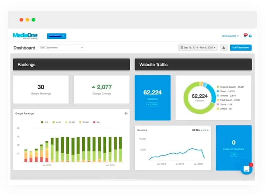Click the 2,077 Google Change card
The image size is (265, 195).
(102, 90)
